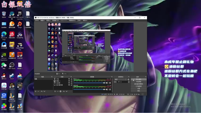Open OBS 设置 settings button
This screenshot has height=113, width=201.
139,89
